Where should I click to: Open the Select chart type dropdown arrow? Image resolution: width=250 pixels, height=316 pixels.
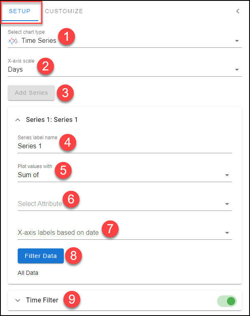[237, 41]
